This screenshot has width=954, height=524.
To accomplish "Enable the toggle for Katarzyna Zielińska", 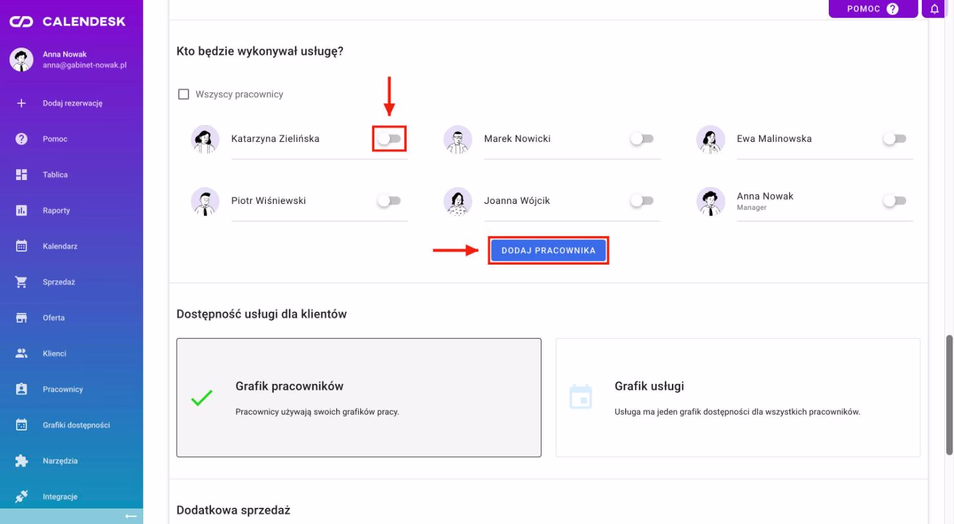I will coord(389,139).
